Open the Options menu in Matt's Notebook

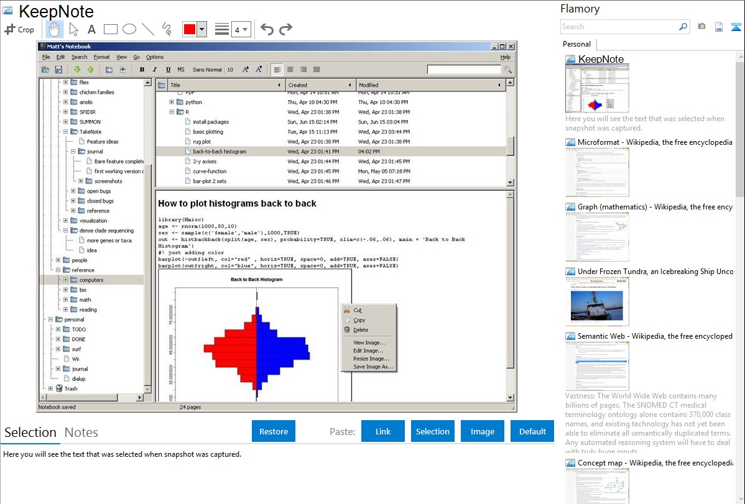coord(154,57)
